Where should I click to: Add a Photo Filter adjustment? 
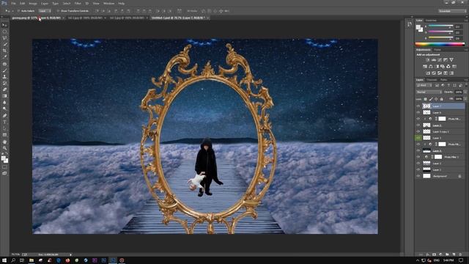[x=443, y=67]
